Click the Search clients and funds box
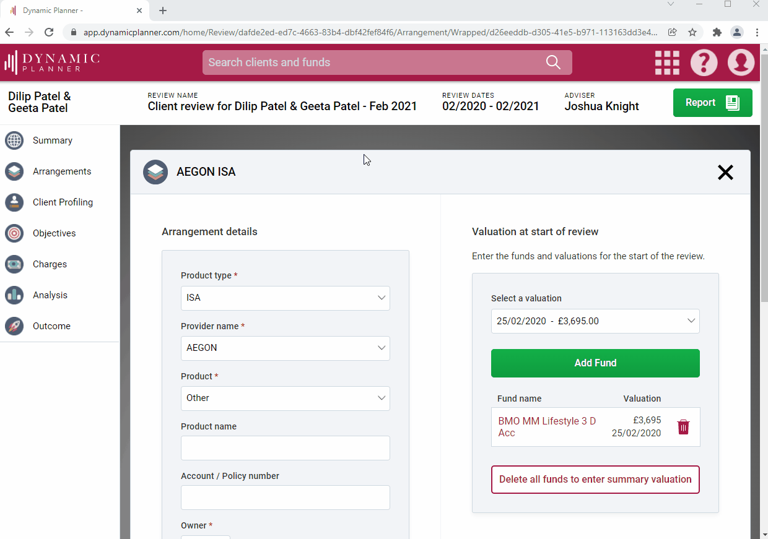This screenshot has width=768, height=539. [x=387, y=63]
